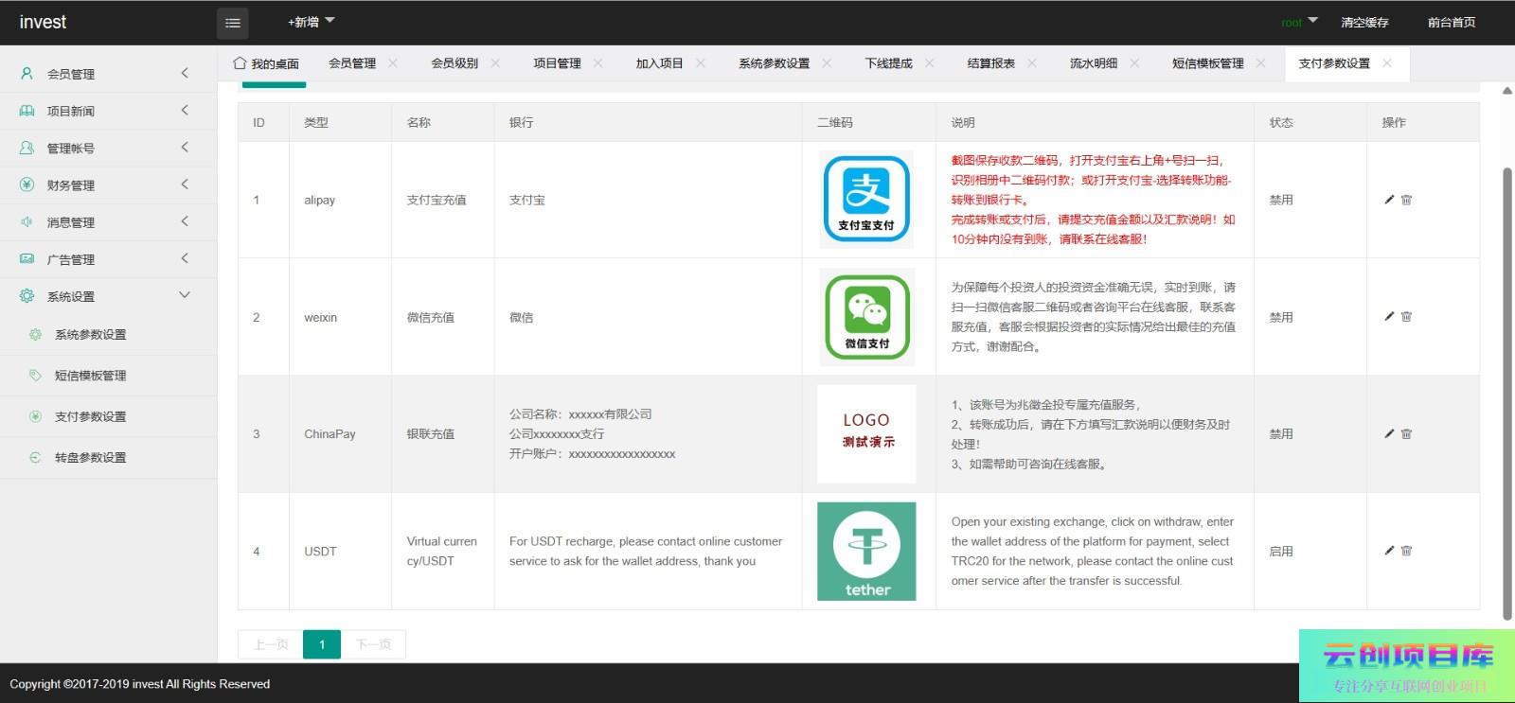
Task: Close the 支付参数设置 tab
Action: (x=1387, y=63)
